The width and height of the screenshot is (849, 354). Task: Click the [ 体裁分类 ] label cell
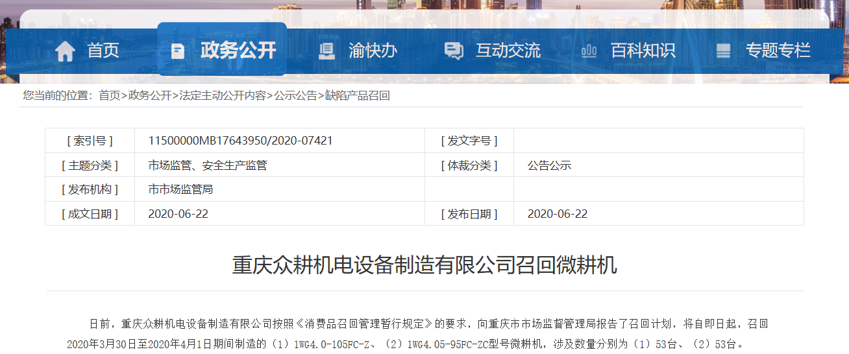[469, 165]
